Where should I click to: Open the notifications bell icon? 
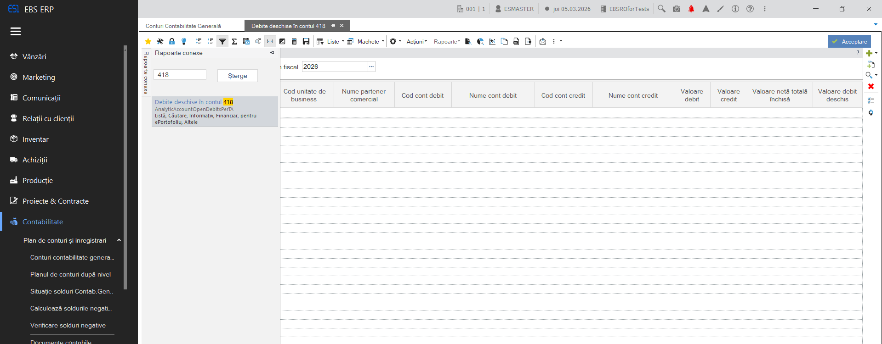click(x=691, y=9)
